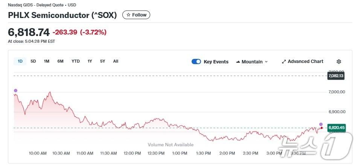
Task: Toggle the Key Events switch
Action: tap(196, 61)
